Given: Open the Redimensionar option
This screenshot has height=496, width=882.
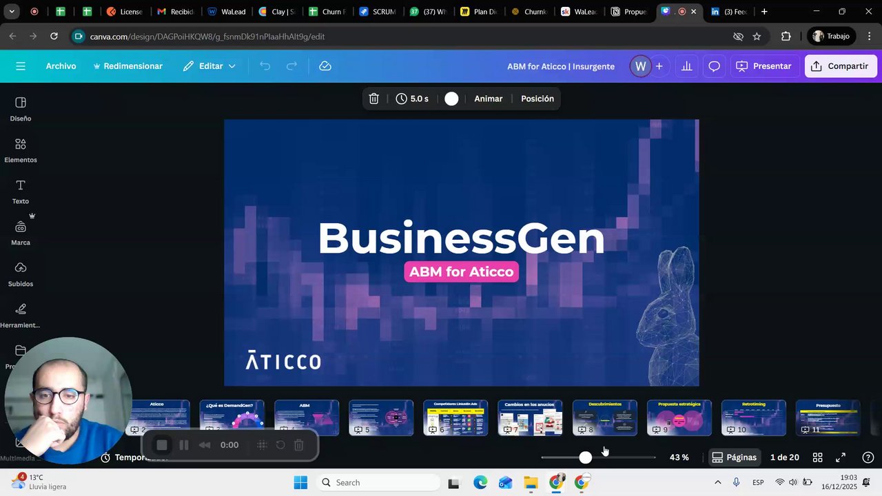Looking at the screenshot, I should coord(127,66).
